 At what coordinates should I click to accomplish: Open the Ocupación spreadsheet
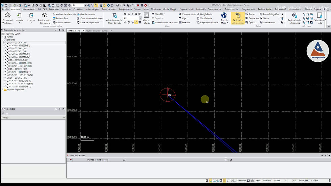pos(252,18)
